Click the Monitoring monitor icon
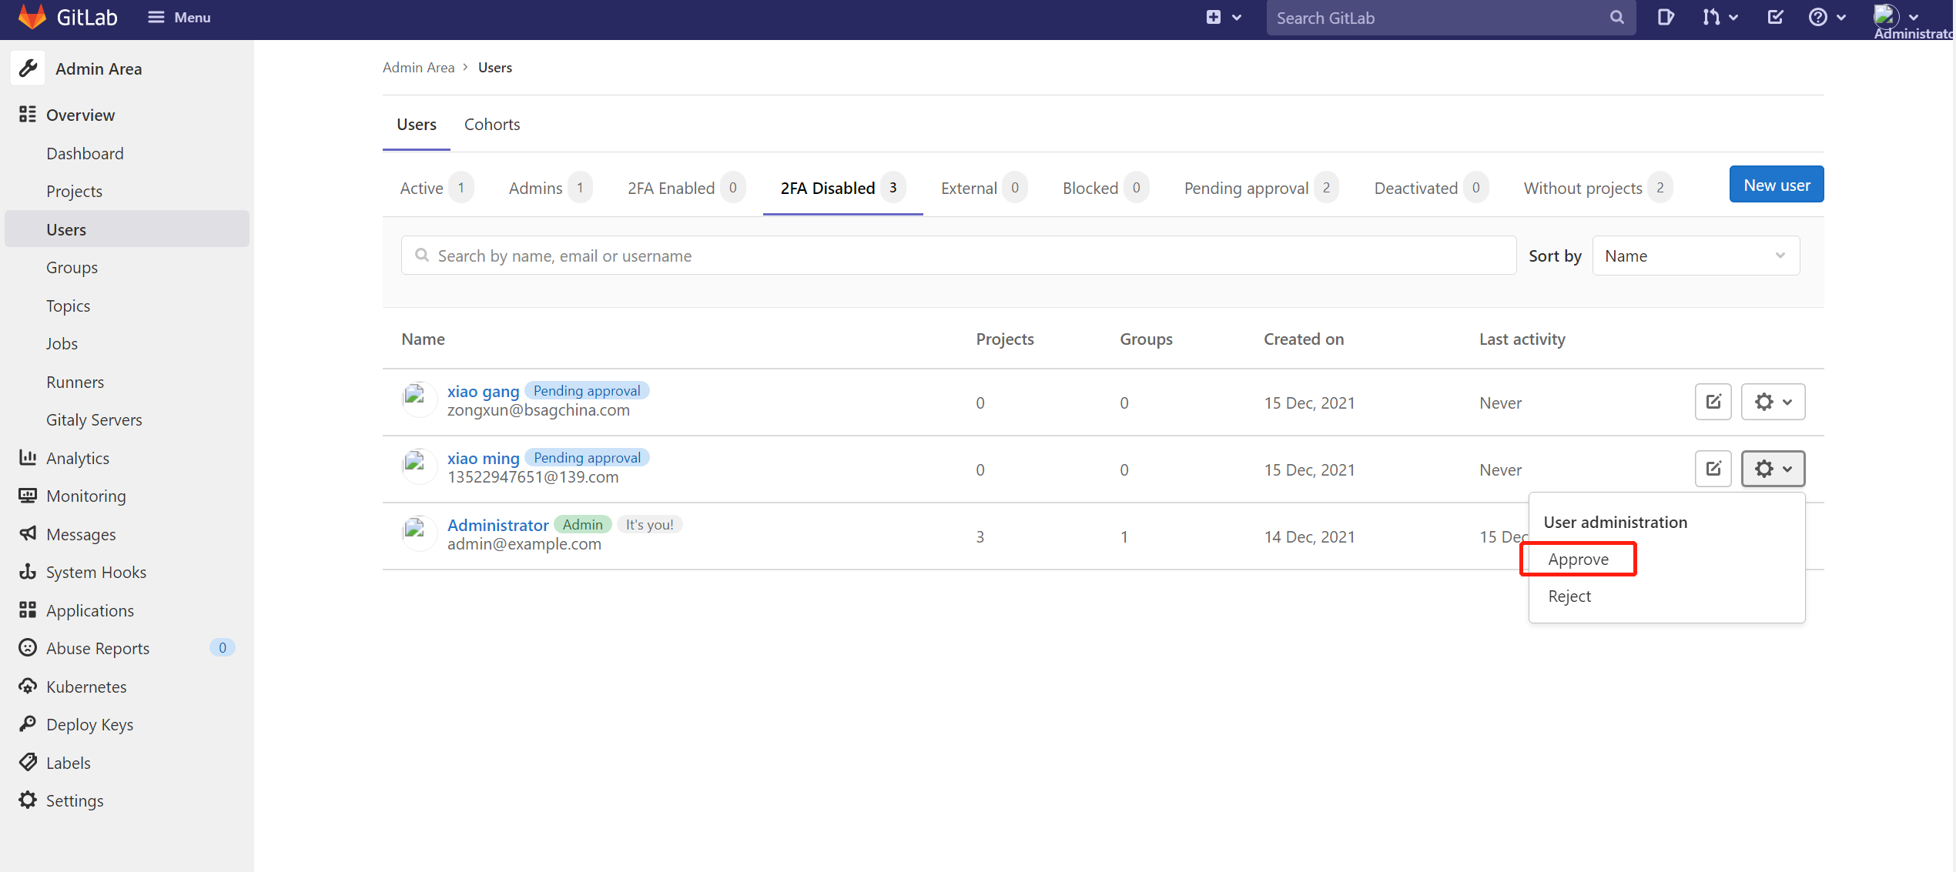This screenshot has width=1956, height=872. pos(28,496)
